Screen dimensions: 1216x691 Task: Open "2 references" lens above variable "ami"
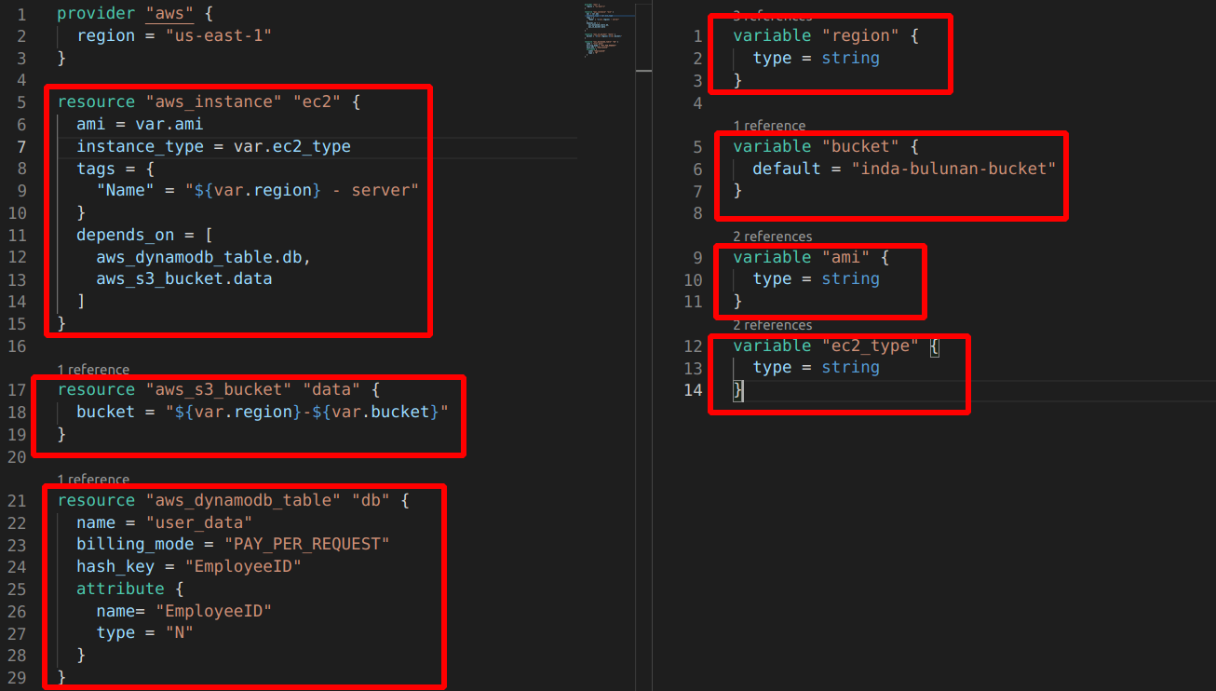772,237
